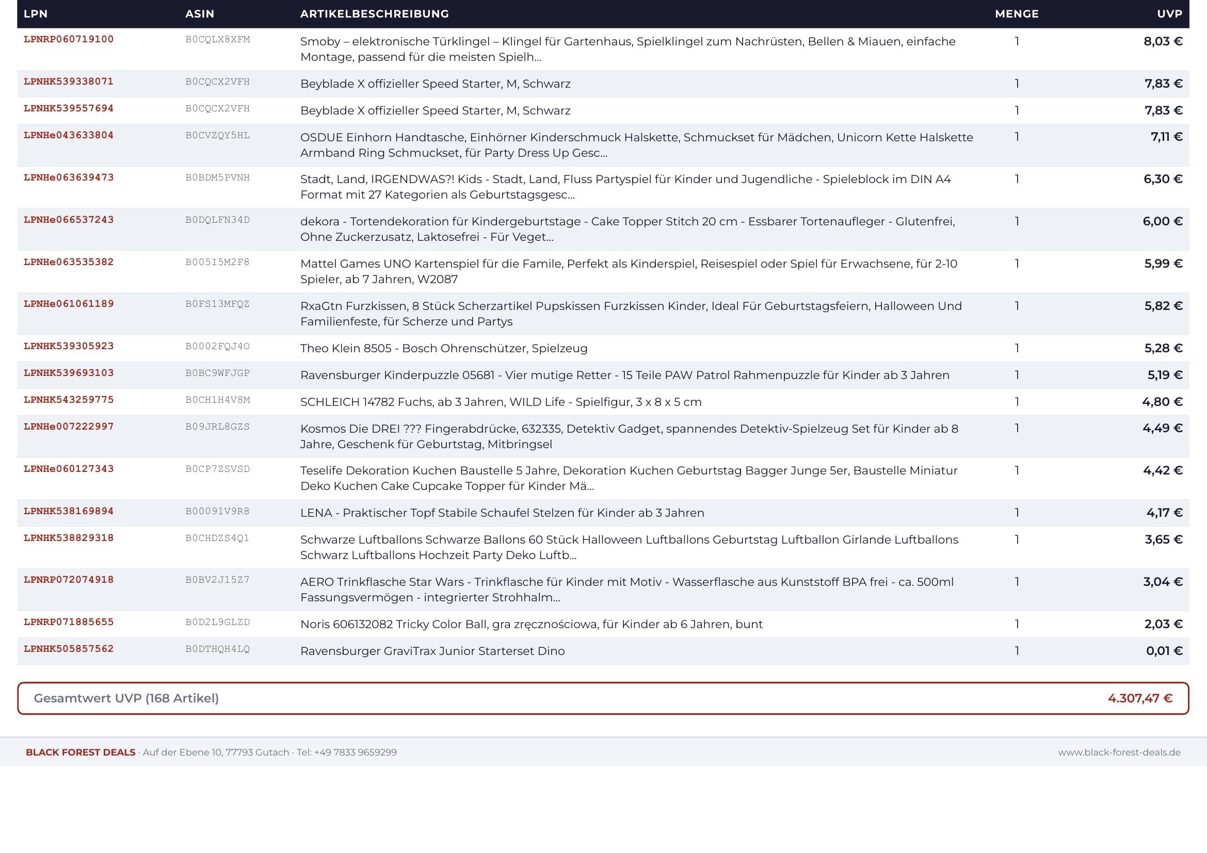Click the price 5,99 €
The image size is (1207, 853).
tap(1163, 264)
